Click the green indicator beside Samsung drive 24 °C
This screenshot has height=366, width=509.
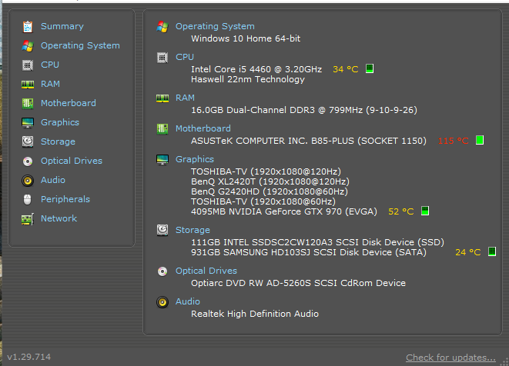click(492, 251)
